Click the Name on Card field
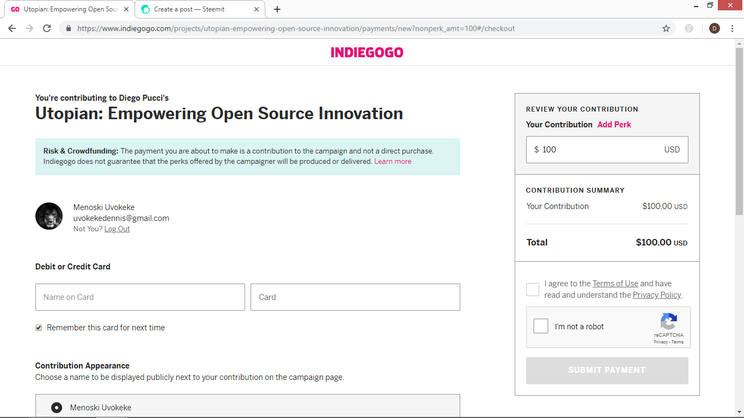This screenshot has height=418, width=744. pos(140,297)
